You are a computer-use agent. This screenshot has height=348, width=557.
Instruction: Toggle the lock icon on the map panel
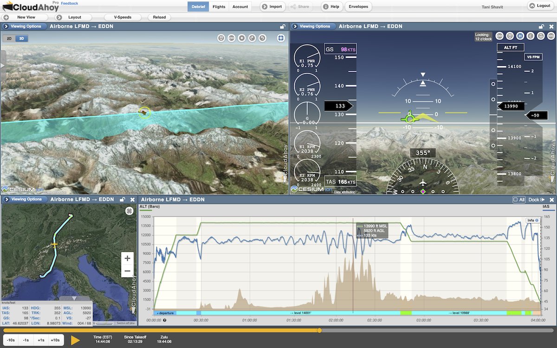tap(123, 200)
